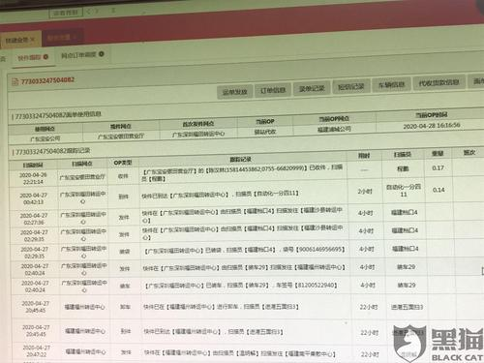
Task: Click the 扫描时间 column header
Action: pos(33,165)
